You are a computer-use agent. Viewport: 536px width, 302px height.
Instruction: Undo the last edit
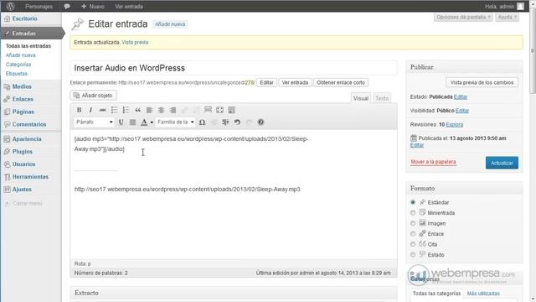[237, 122]
